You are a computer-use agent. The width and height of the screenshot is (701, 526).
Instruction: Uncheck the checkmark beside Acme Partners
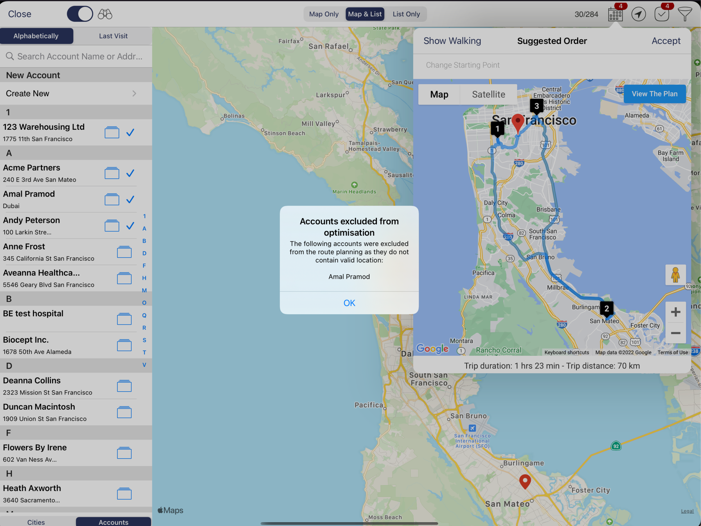[130, 173]
